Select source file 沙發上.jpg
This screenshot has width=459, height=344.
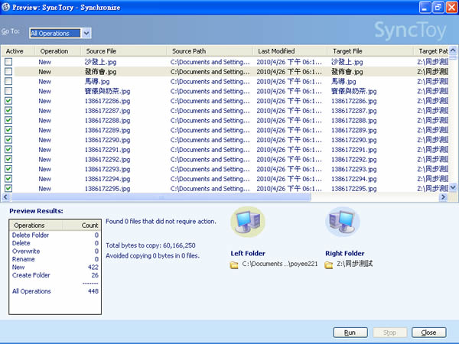[100, 62]
